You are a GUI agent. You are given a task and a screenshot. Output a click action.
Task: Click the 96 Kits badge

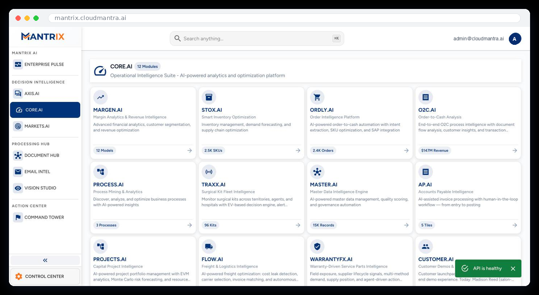[x=210, y=225]
